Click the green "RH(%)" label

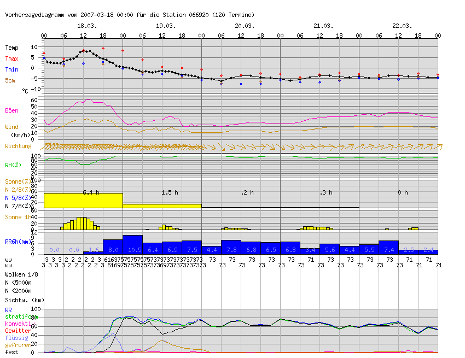tap(13, 165)
